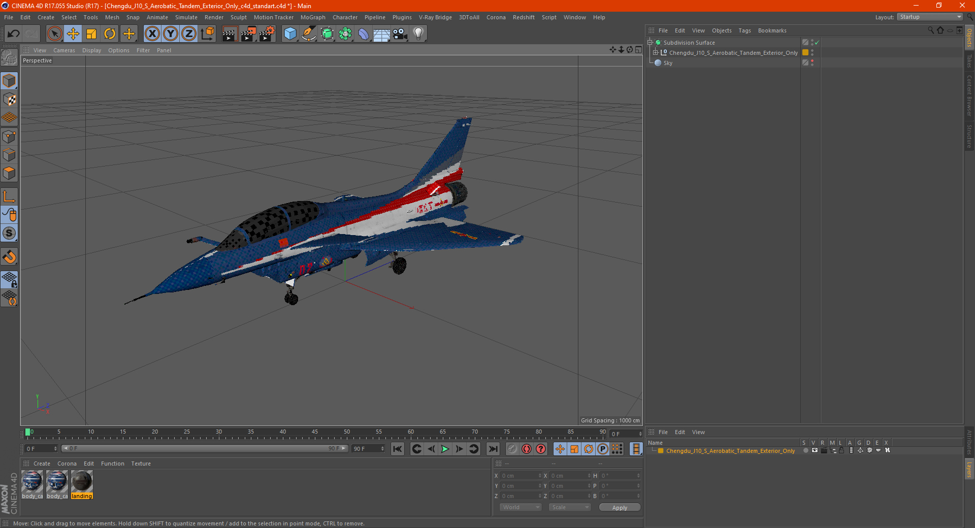Toggle the Chengdu layer's view visibility icon

point(815,450)
